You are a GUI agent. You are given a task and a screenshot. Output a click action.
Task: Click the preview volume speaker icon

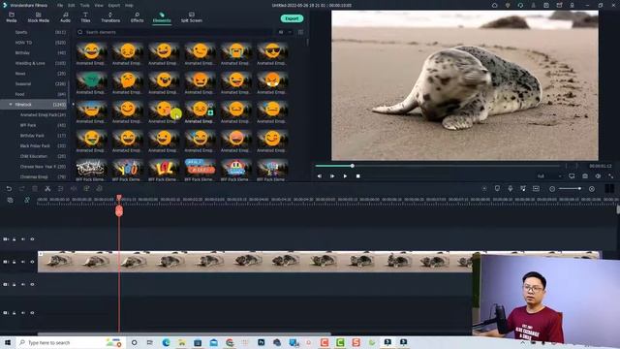coord(598,176)
